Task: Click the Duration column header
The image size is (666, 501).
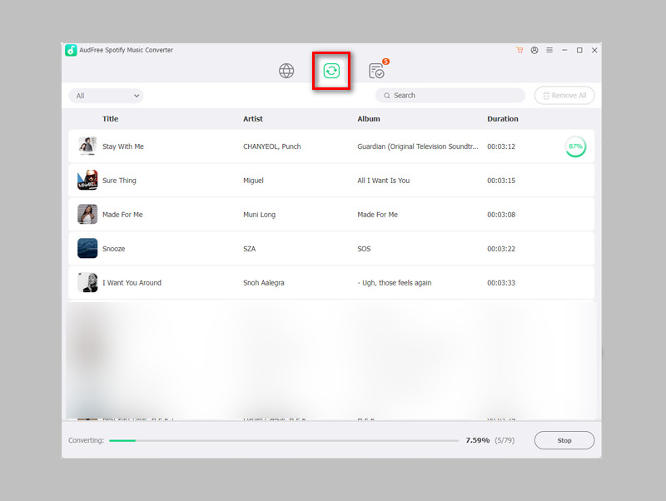Action: [x=503, y=119]
